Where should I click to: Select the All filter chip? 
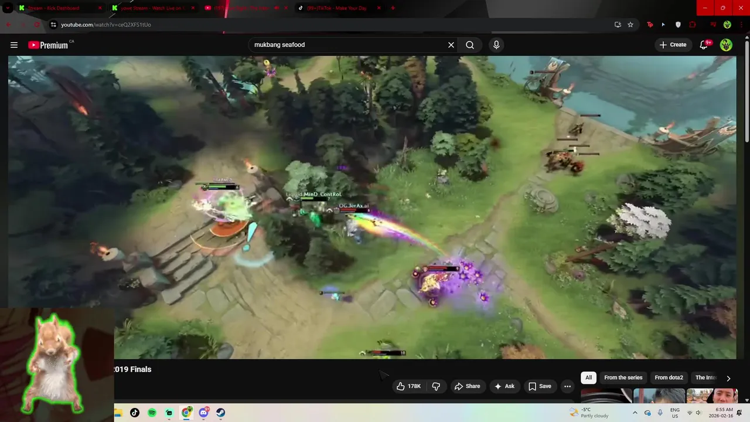coord(588,378)
